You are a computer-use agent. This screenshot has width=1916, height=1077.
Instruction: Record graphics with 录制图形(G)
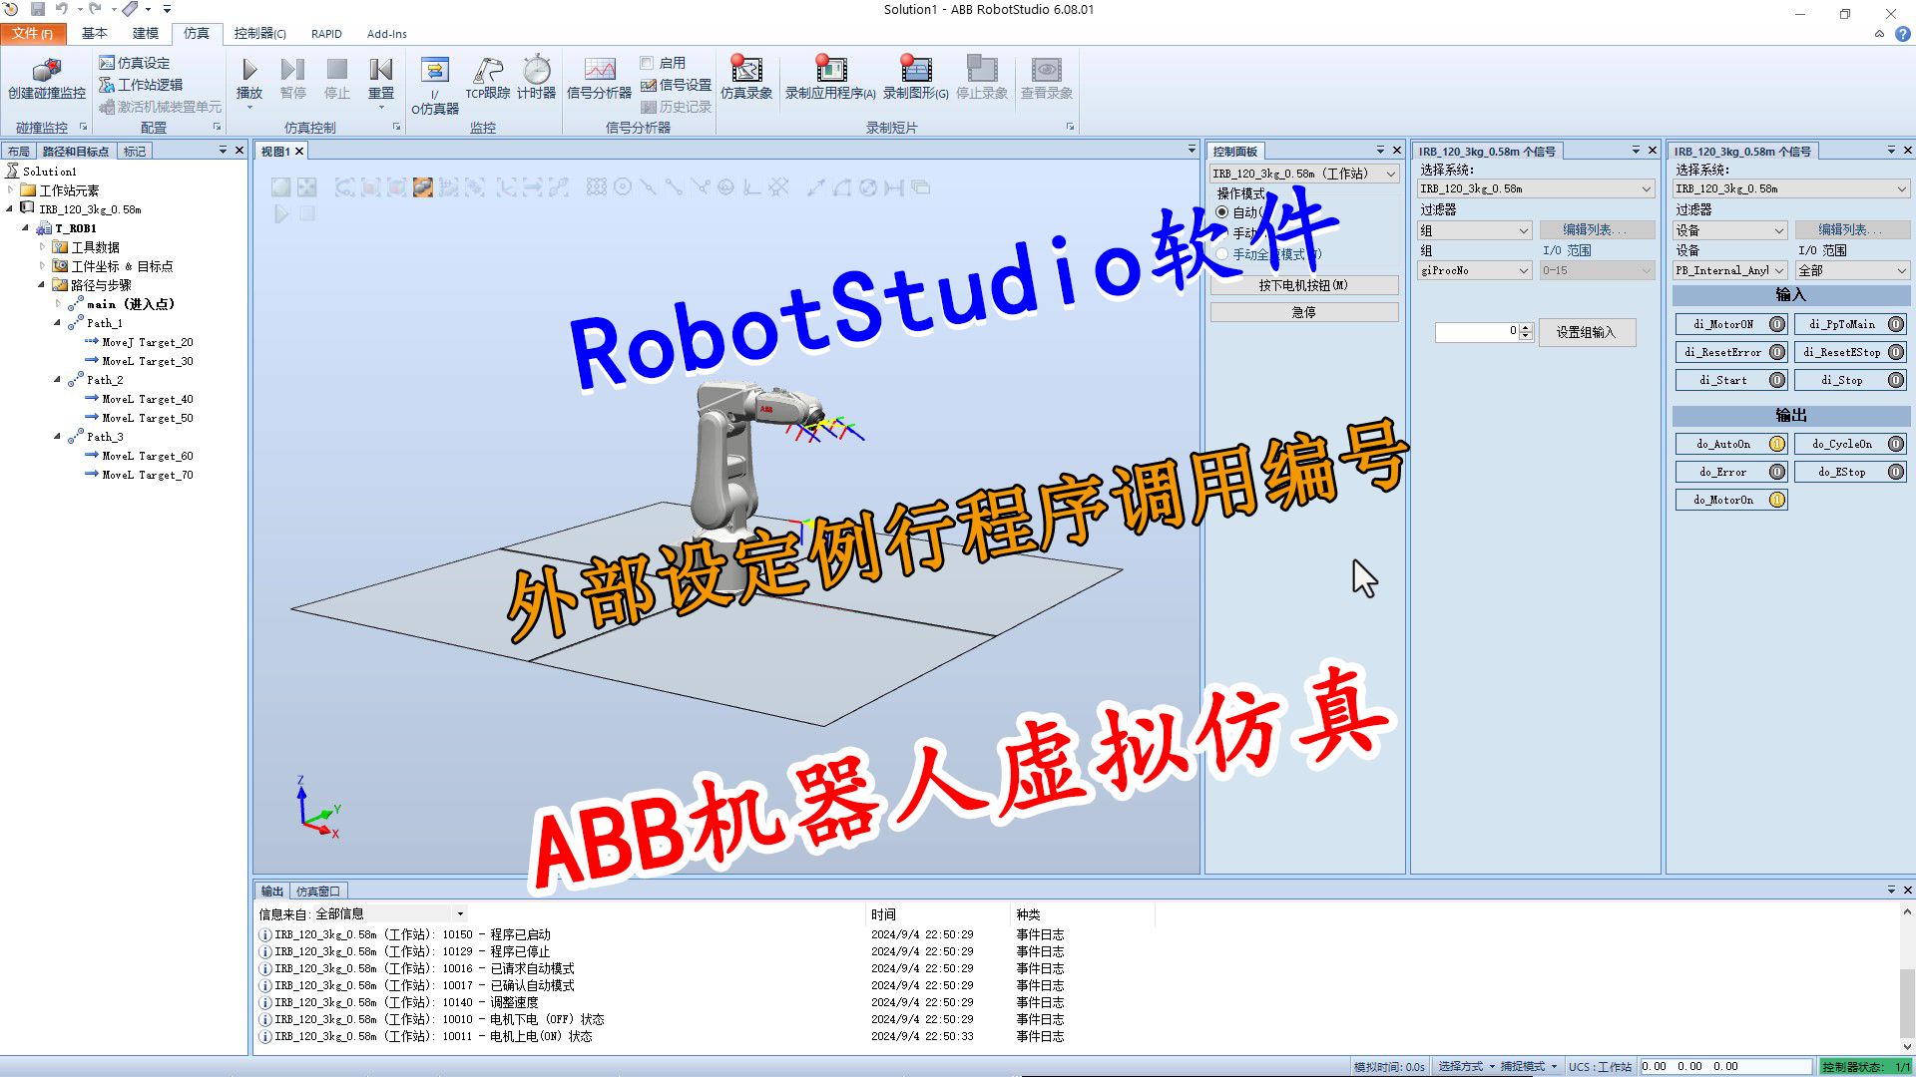coord(914,80)
